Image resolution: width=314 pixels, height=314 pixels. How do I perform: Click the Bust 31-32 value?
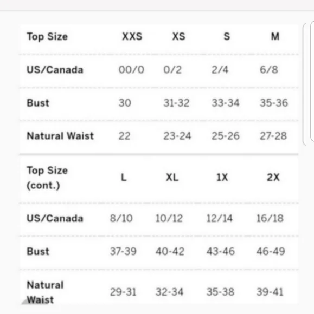[x=177, y=103]
